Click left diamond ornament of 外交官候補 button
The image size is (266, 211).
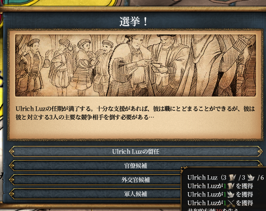[12, 180]
